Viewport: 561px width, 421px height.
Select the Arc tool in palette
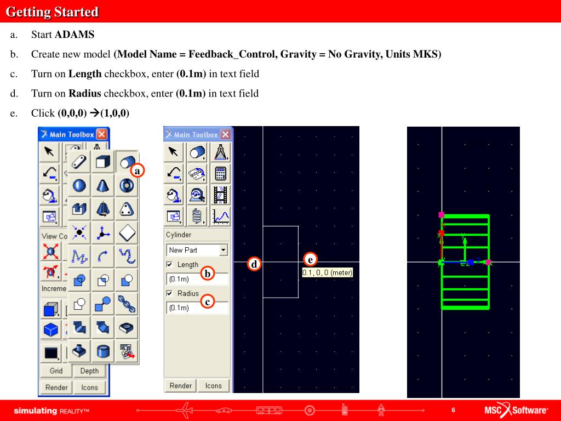tap(102, 257)
